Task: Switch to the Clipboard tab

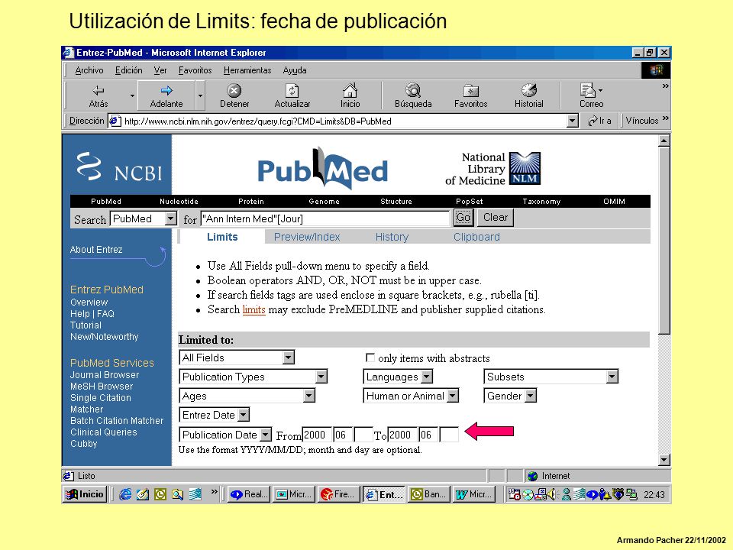Action: 476,237
